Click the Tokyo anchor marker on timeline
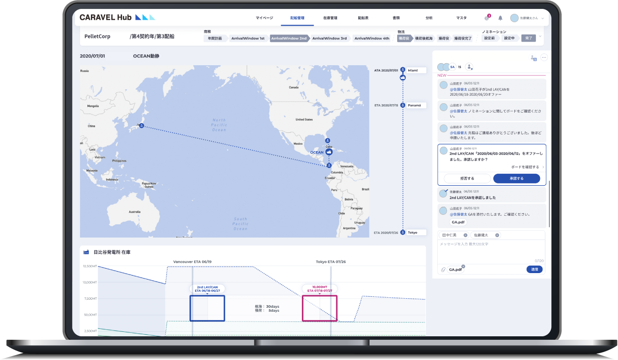This screenshot has width=618, height=360. (x=403, y=232)
